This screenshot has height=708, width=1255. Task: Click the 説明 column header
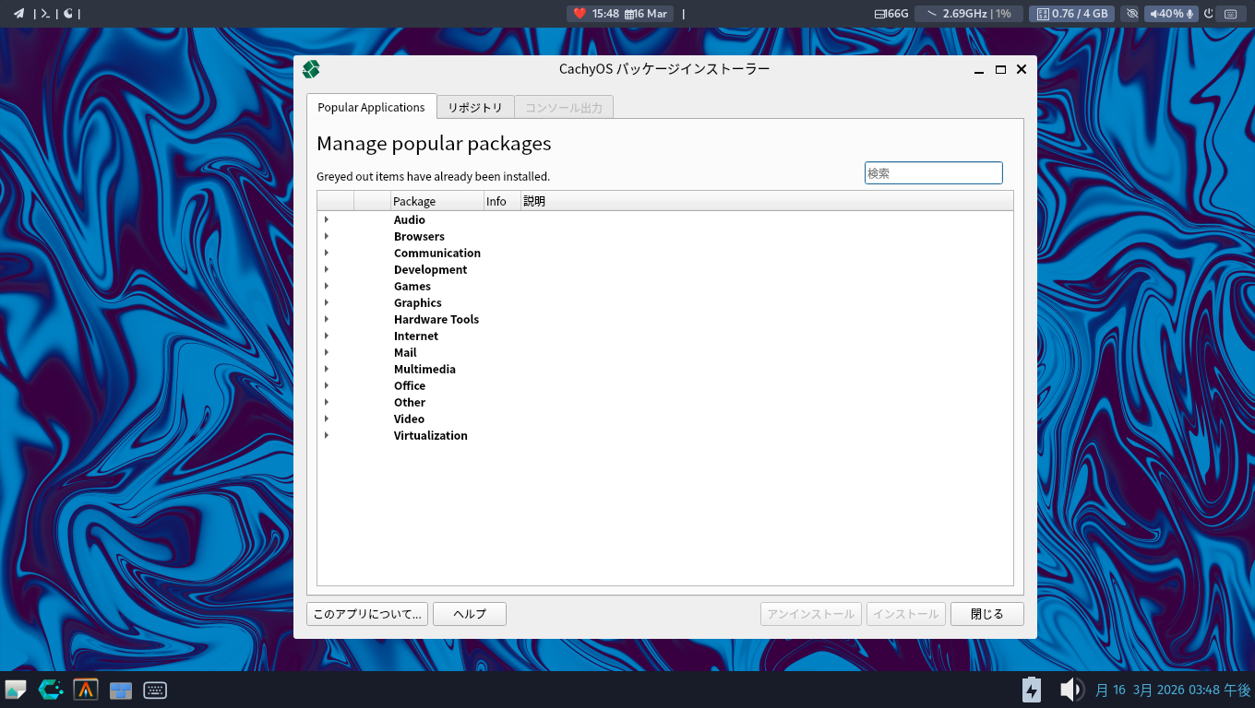tap(767, 201)
